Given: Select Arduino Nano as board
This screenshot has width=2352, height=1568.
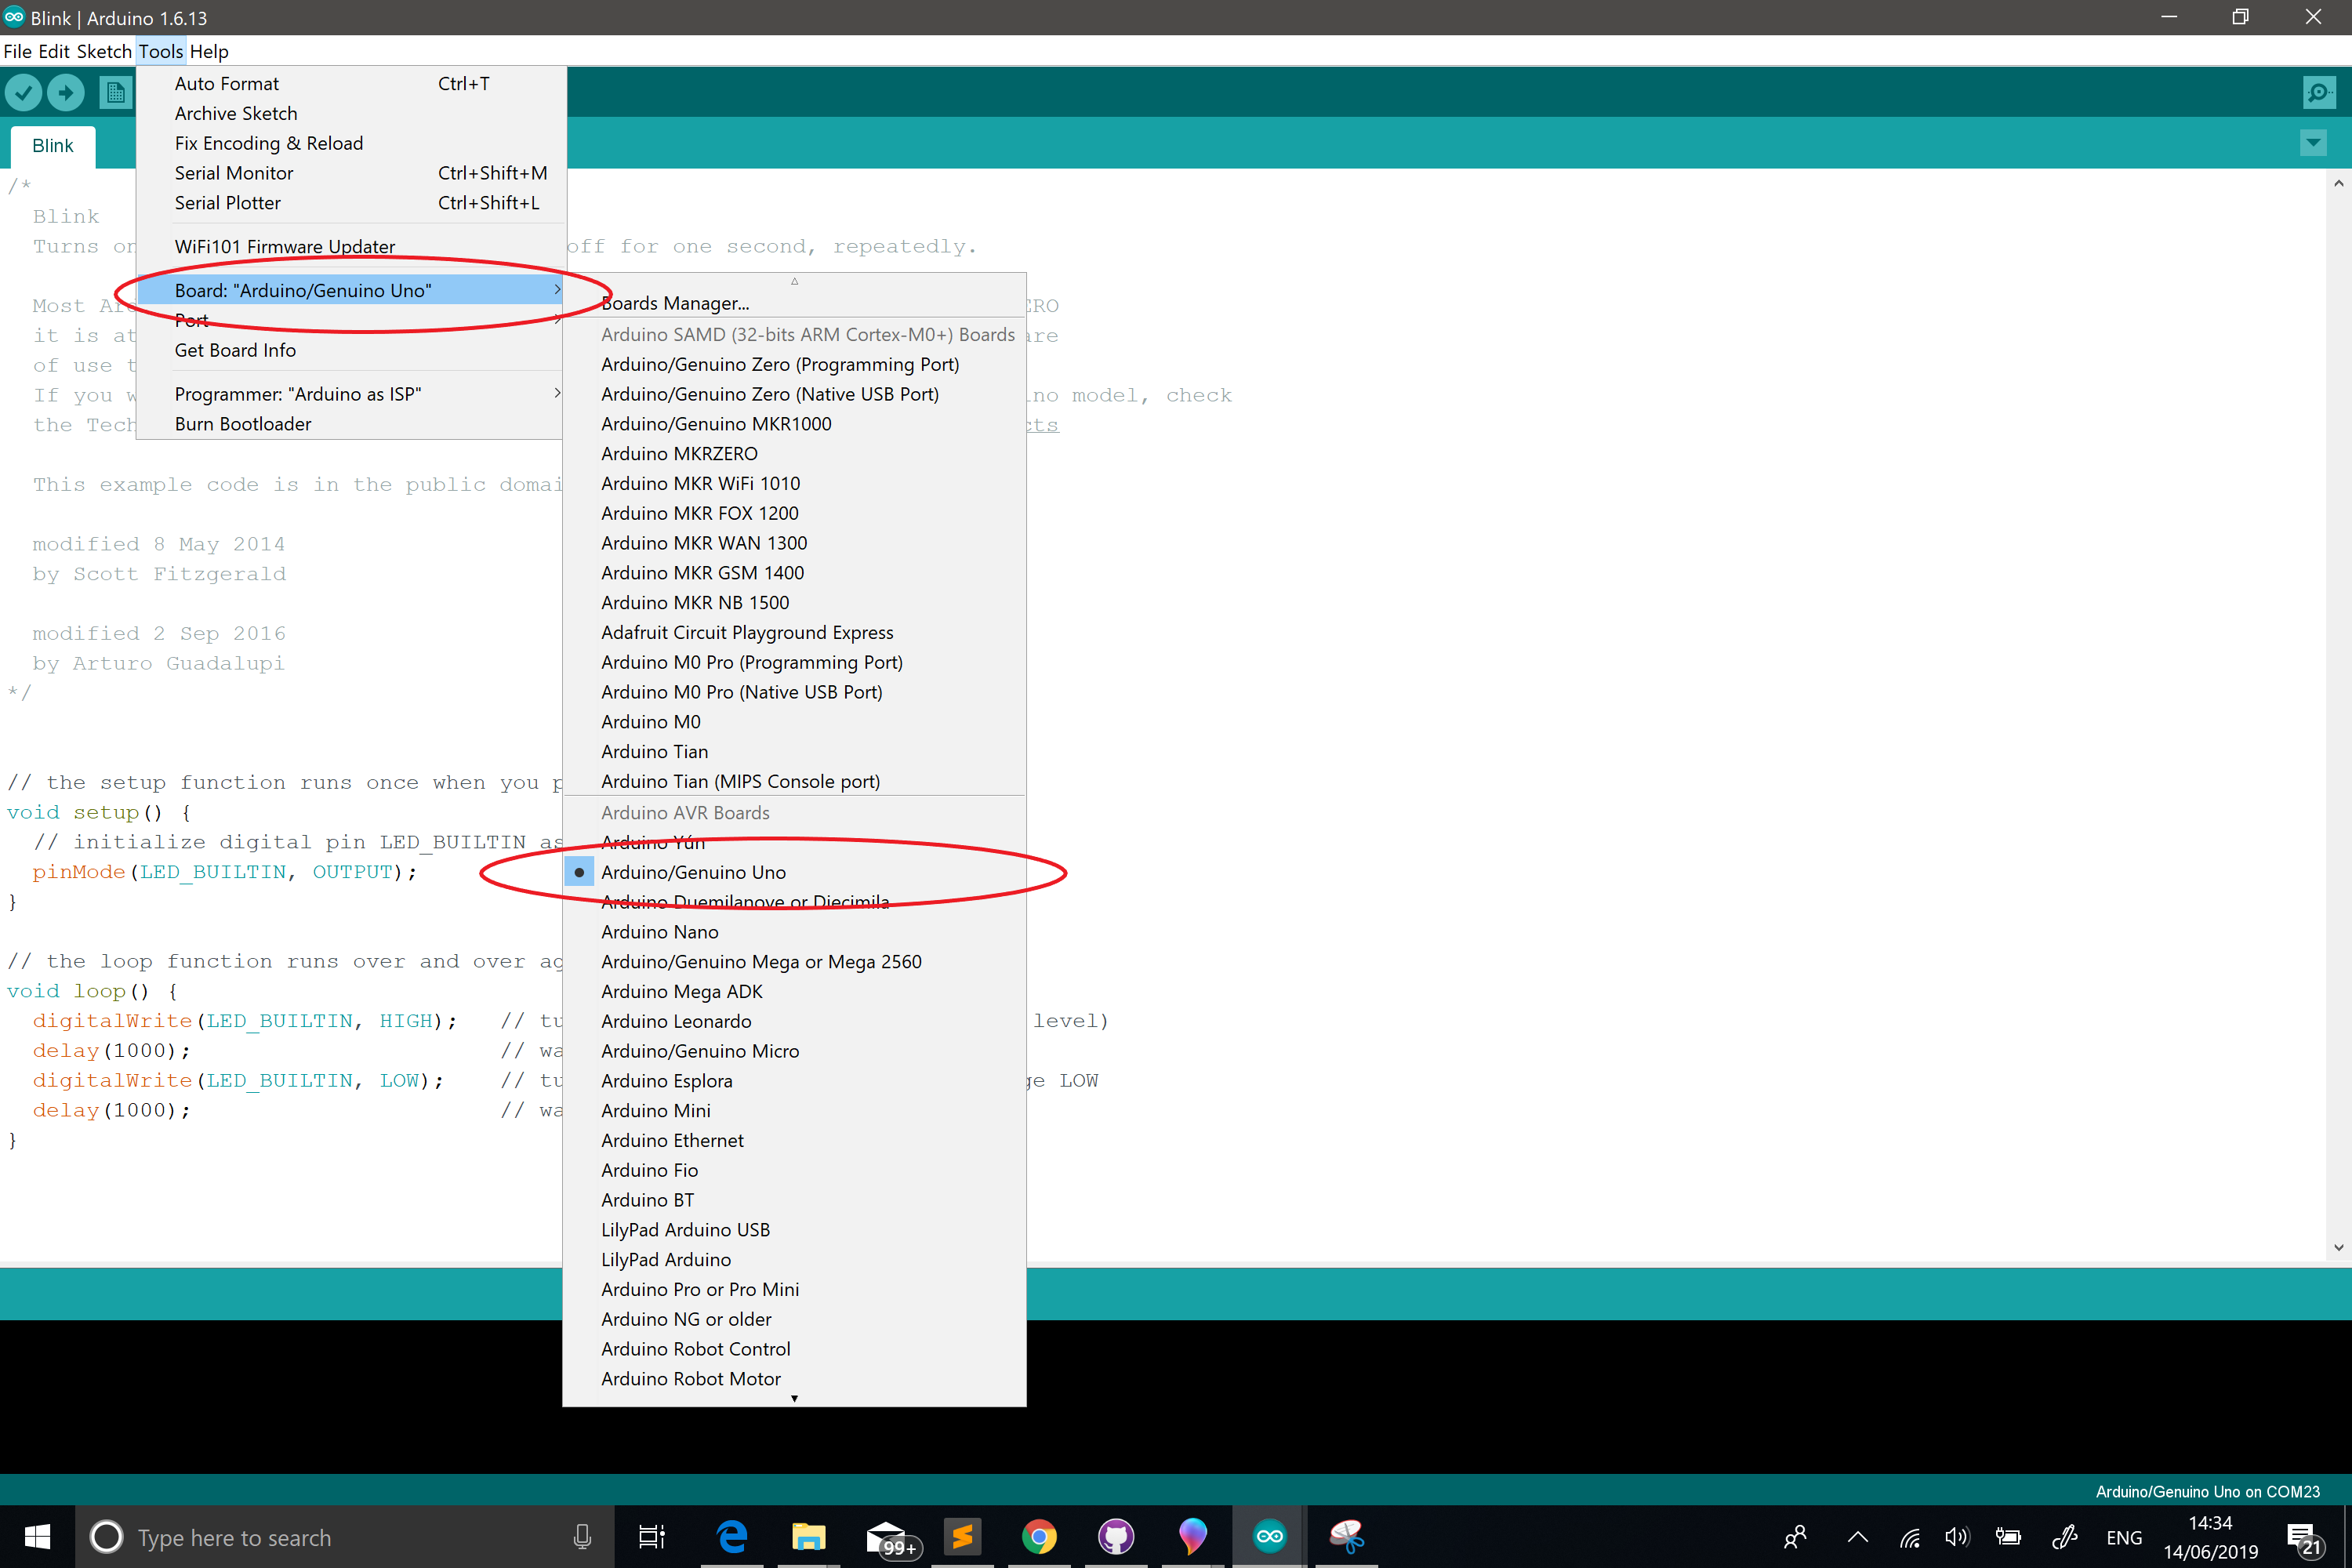Looking at the screenshot, I should coord(659,932).
